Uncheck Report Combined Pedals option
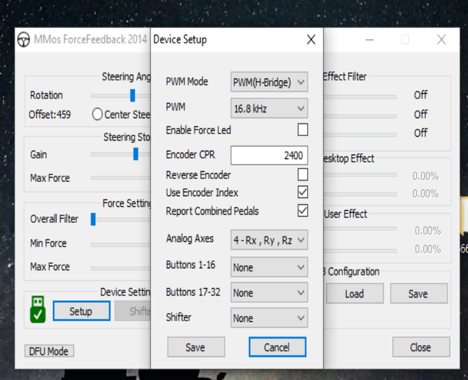 [303, 211]
